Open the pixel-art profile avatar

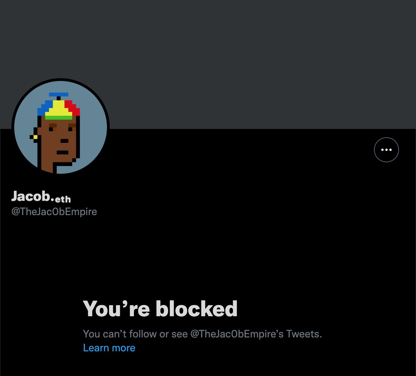pyautogui.click(x=60, y=127)
